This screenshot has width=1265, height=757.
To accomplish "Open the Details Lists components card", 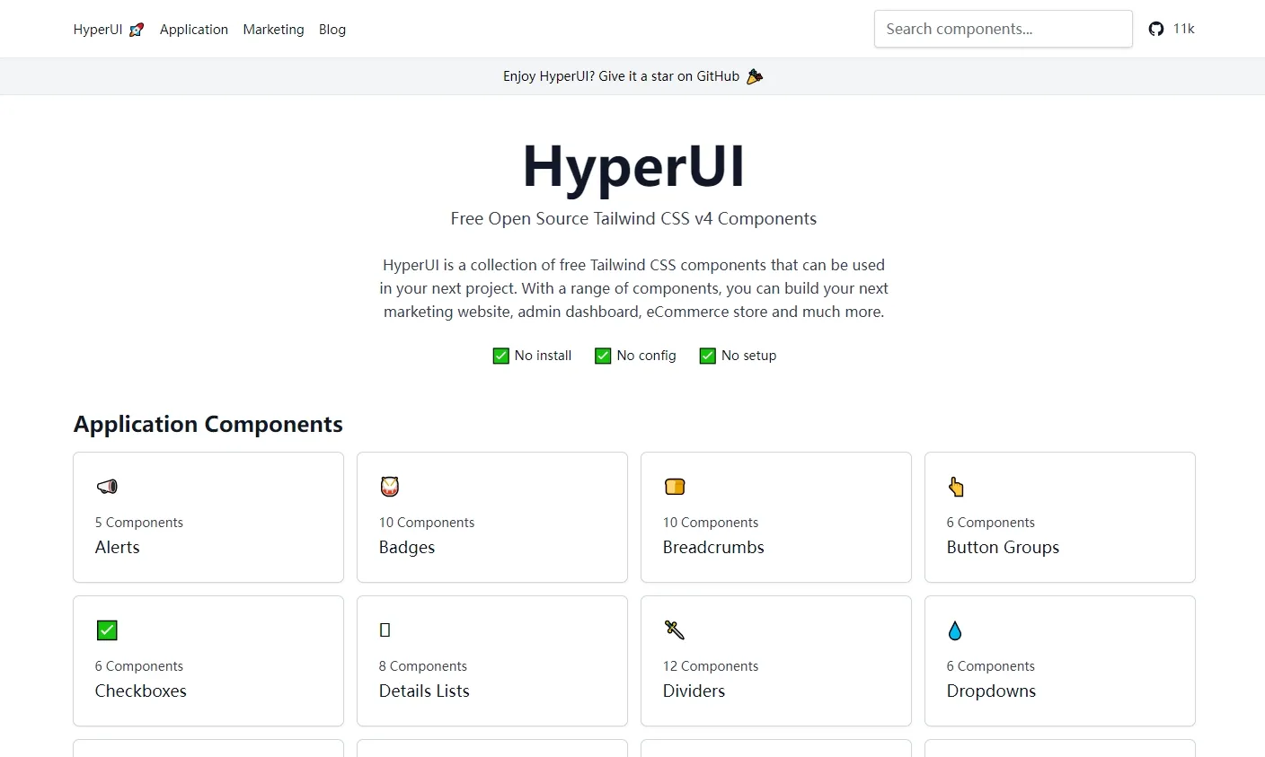I will [x=492, y=661].
